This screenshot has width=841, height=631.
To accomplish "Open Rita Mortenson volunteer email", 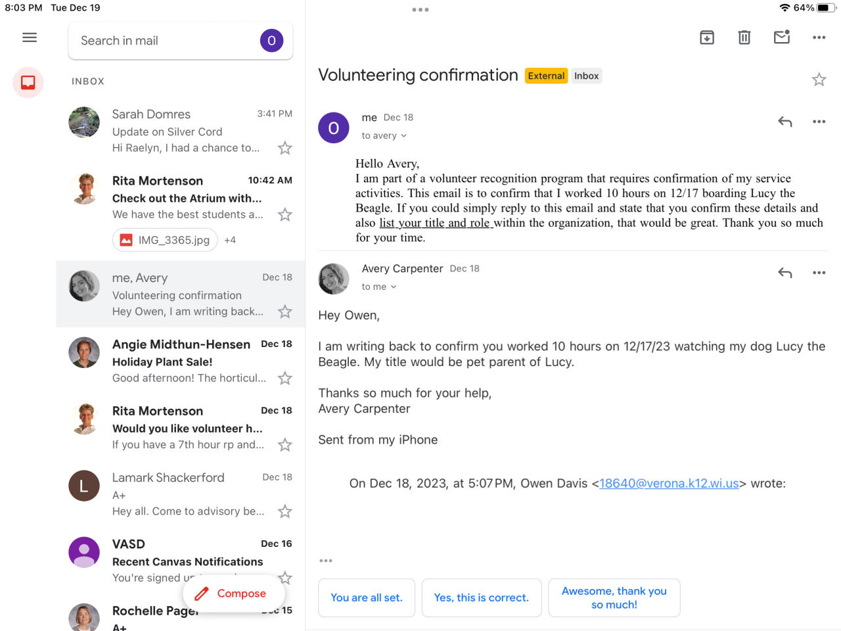I will point(181,427).
